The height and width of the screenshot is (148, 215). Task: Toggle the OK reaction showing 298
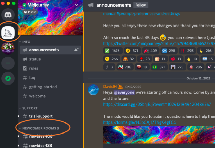coord(169,51)
